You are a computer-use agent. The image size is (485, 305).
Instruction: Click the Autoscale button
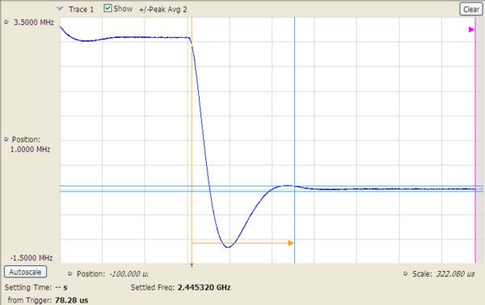25,272
